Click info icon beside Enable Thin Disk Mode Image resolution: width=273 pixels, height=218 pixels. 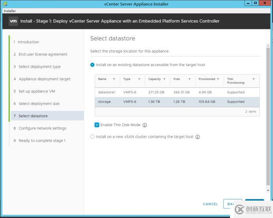pyautogui.click(x=145, y=125)
